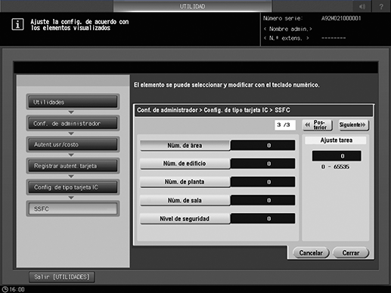Click the numeric keypad instruction text
This screenshot has height=293, width=391.
coord(227,85)
